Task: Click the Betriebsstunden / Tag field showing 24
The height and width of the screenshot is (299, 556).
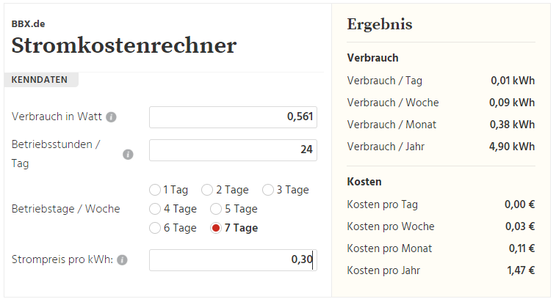Action: click(x=233, y=150)
